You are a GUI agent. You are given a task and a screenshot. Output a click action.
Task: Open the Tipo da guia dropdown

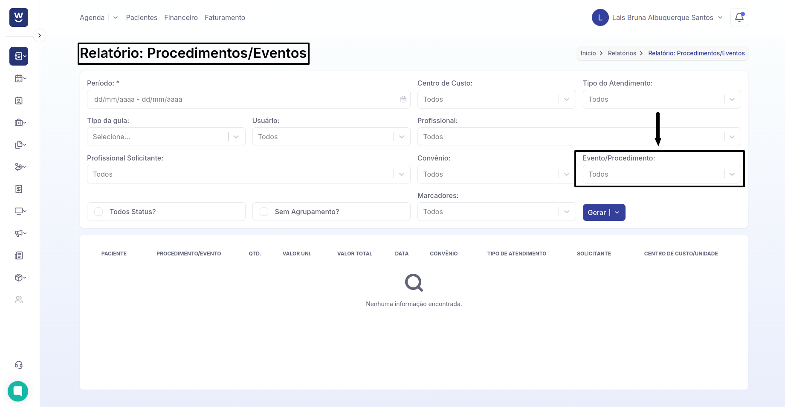point(166,137)
